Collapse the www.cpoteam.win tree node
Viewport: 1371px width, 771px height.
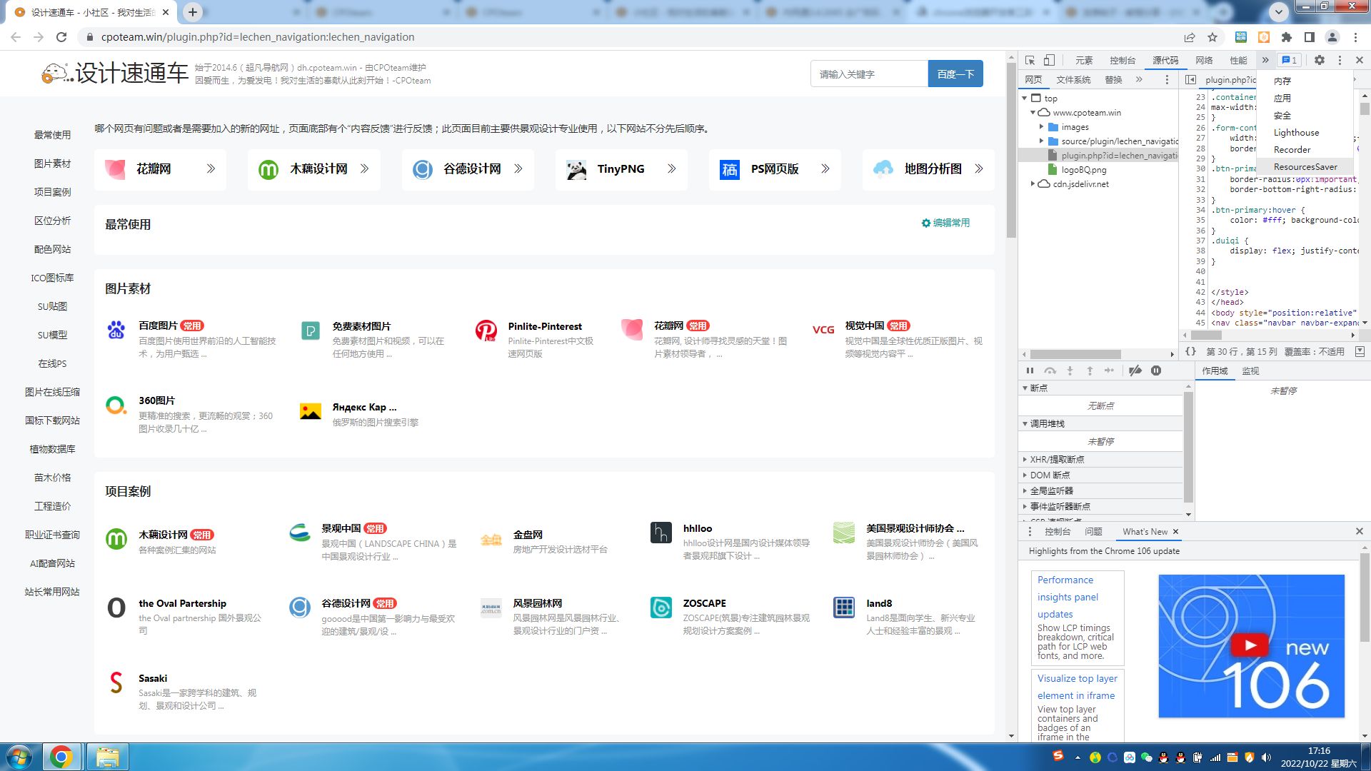(1033, 112)
